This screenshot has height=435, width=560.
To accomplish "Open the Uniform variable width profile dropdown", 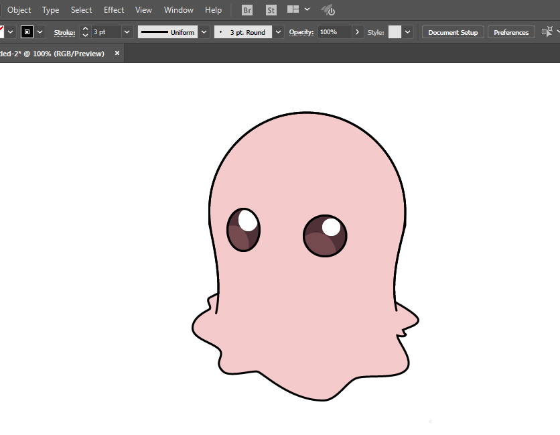I will pyautogui.click(x=204, y=32).
